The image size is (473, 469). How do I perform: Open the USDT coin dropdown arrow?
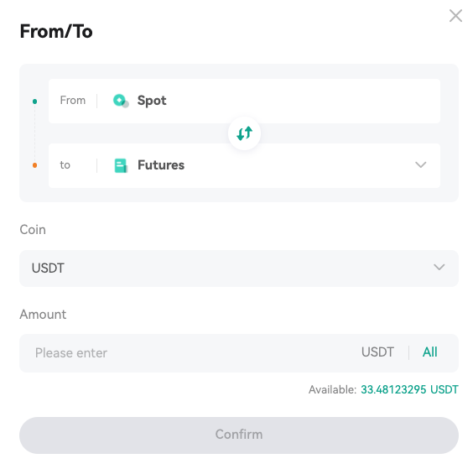pyautogui.click(x=439, y=267)
